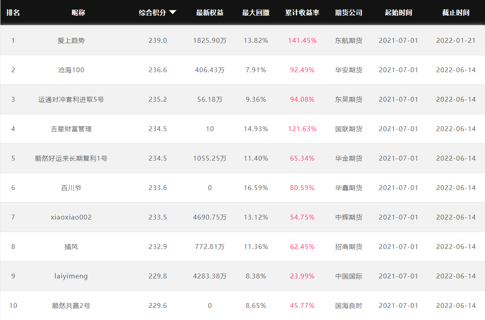Click drawdown value 8.38%
This screenshot has width=485, height=320.
[256, 276]
